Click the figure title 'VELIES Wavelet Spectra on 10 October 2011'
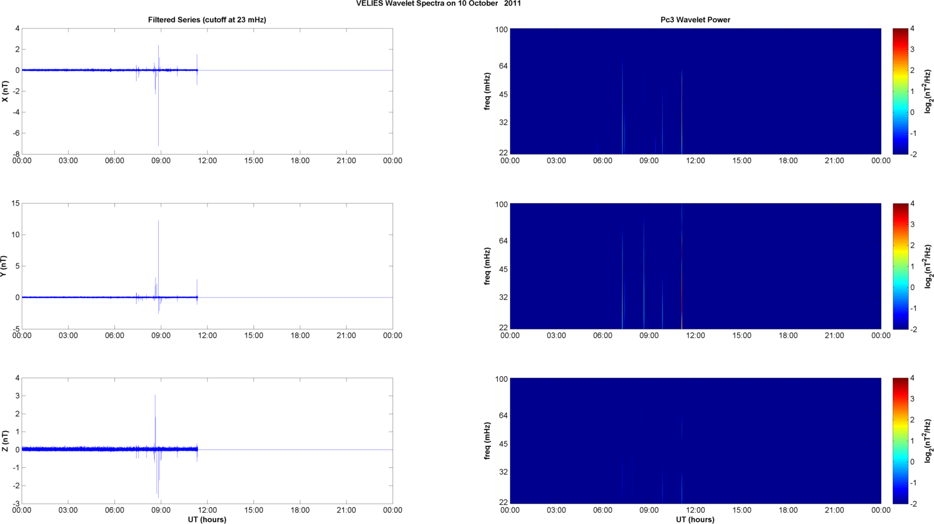Image resolution: width=934 pixels, height=524 pixels. [438, 4]
